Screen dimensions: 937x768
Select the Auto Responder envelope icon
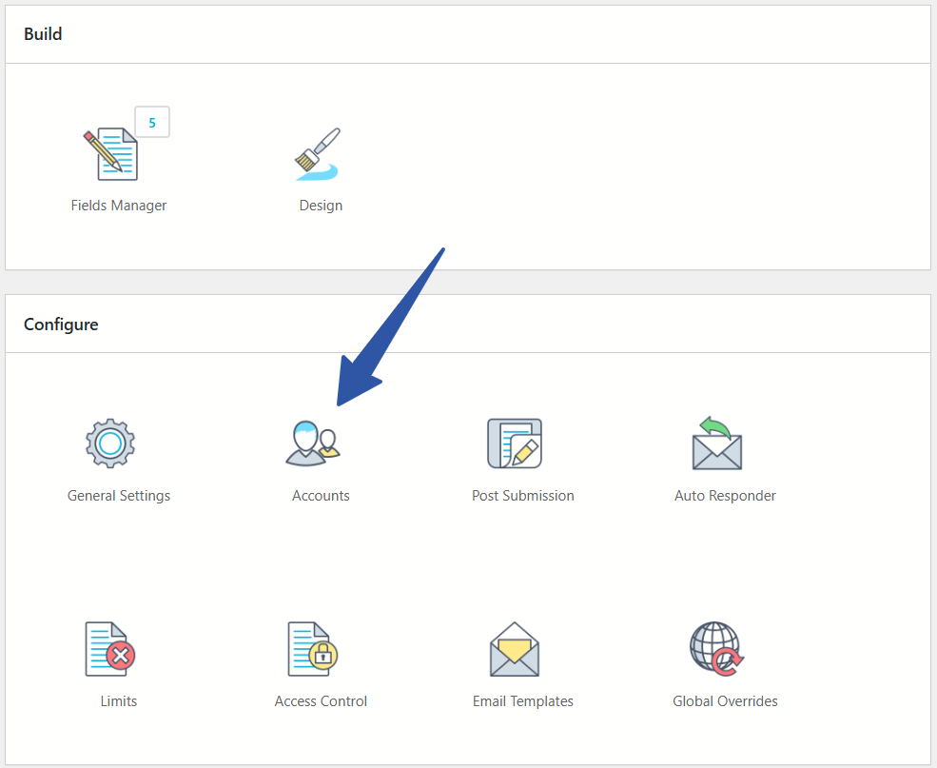pyautogui.click(x=716, y=443)
